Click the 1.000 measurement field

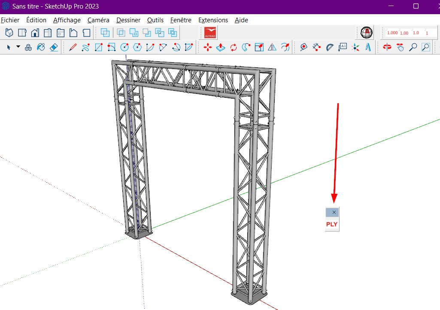pos(393,33)
